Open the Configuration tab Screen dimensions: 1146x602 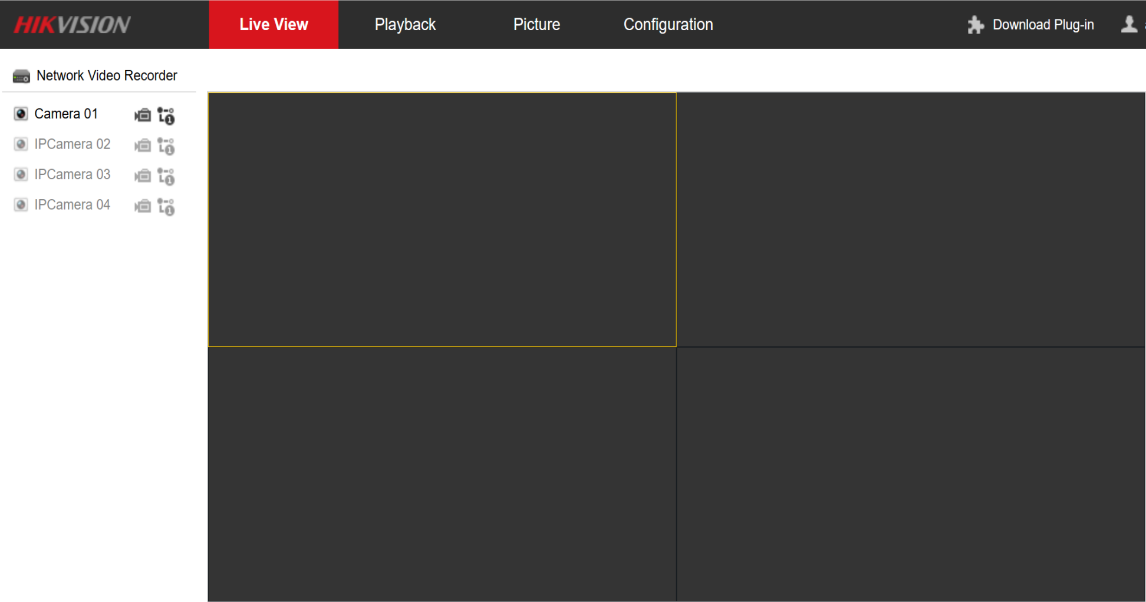tap(668, 24)
